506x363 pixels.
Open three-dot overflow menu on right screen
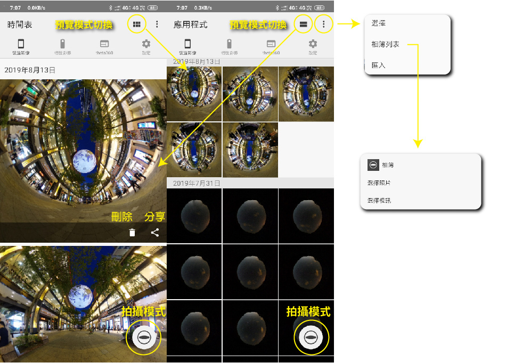coord(323,24)
